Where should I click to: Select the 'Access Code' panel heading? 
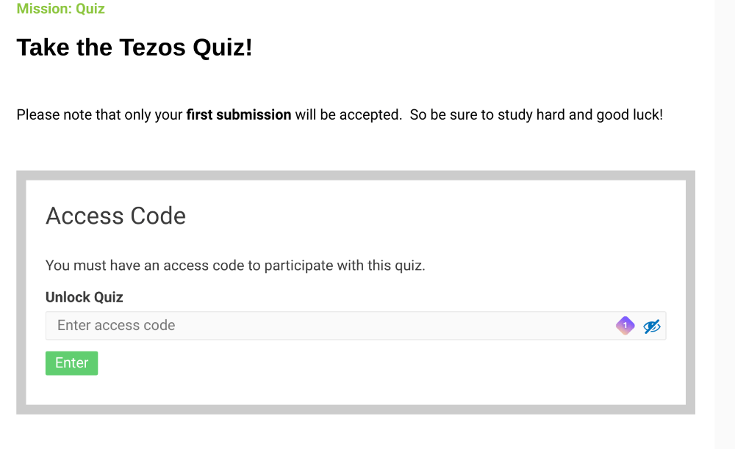coord(116,216)
